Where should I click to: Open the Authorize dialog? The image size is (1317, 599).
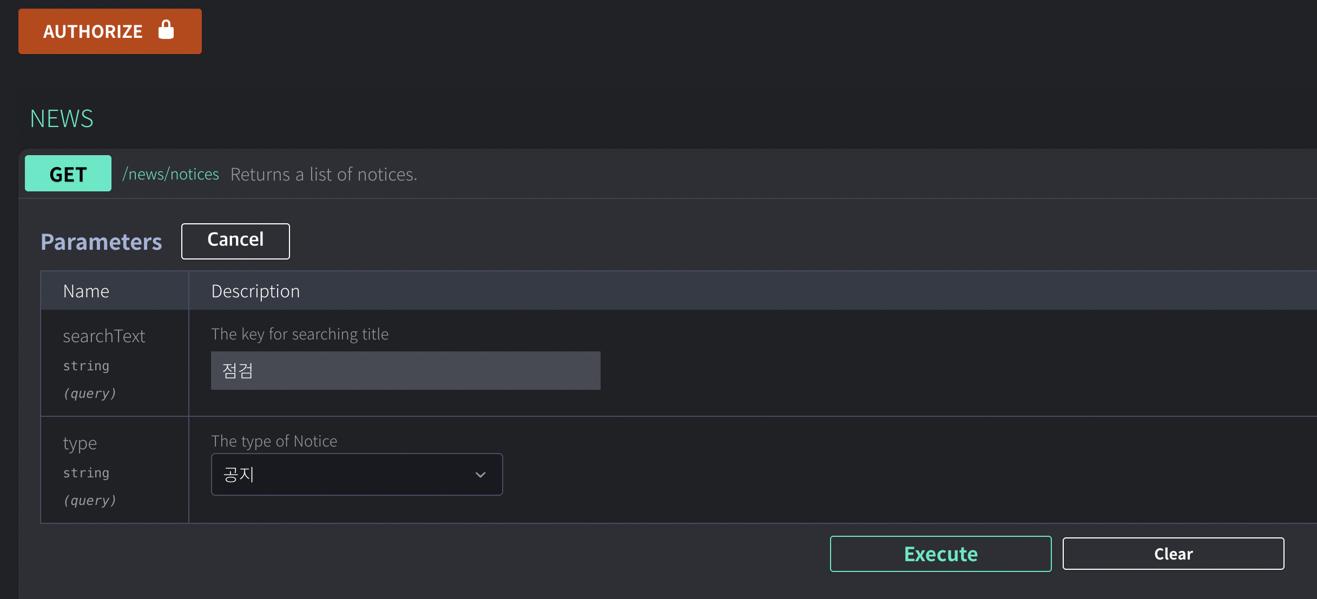point(93,31)
